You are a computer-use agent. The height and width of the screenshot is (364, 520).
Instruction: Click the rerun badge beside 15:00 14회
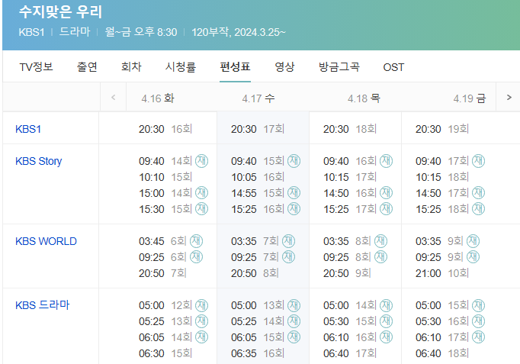(201, 193)
